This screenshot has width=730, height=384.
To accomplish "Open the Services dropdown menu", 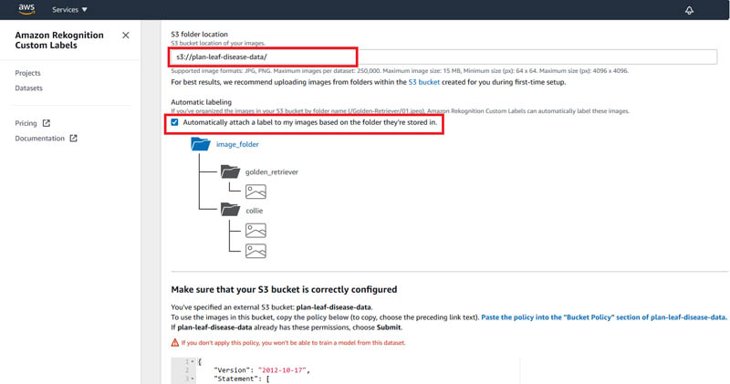I will click(x=69, y=10).
